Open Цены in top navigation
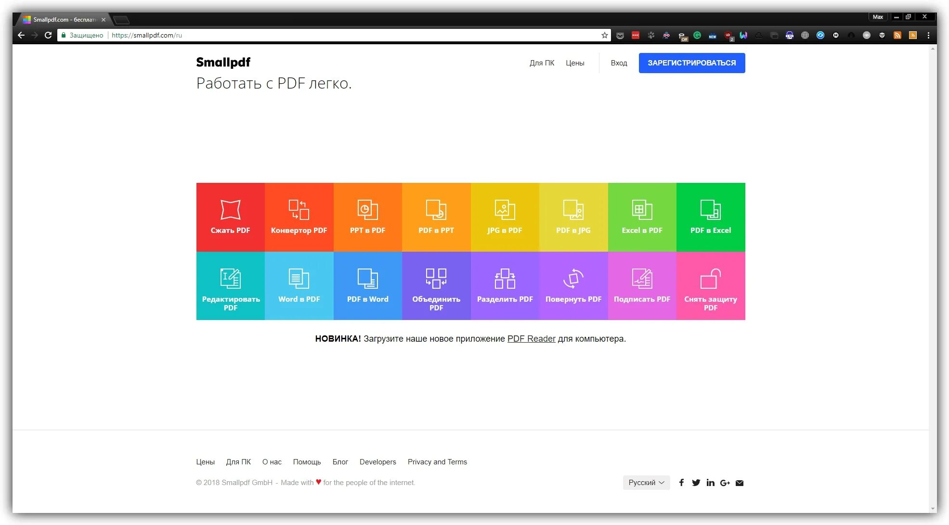 [575, 63]
